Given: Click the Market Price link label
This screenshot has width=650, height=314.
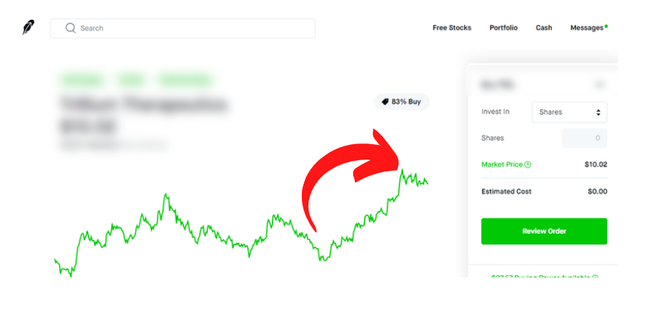Looking at the screenshot, I should (502, 165).
